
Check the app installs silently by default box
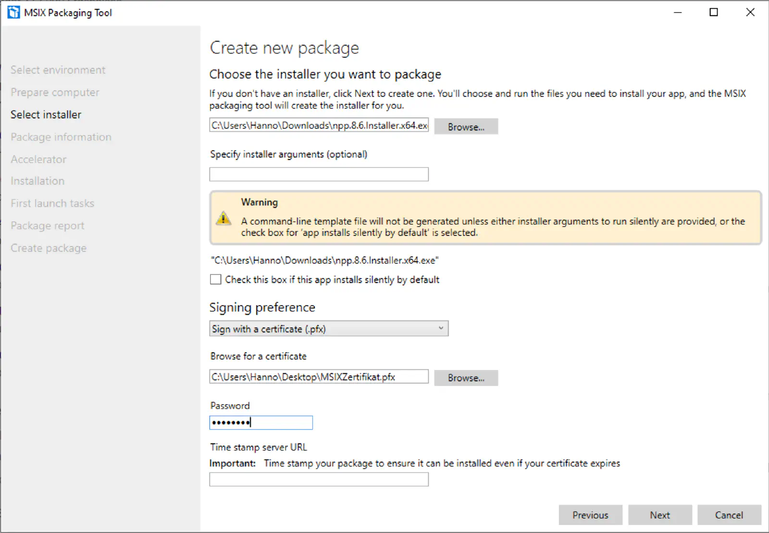click(216, 279)
